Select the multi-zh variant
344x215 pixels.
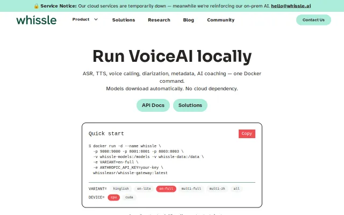tap(217, 189)
